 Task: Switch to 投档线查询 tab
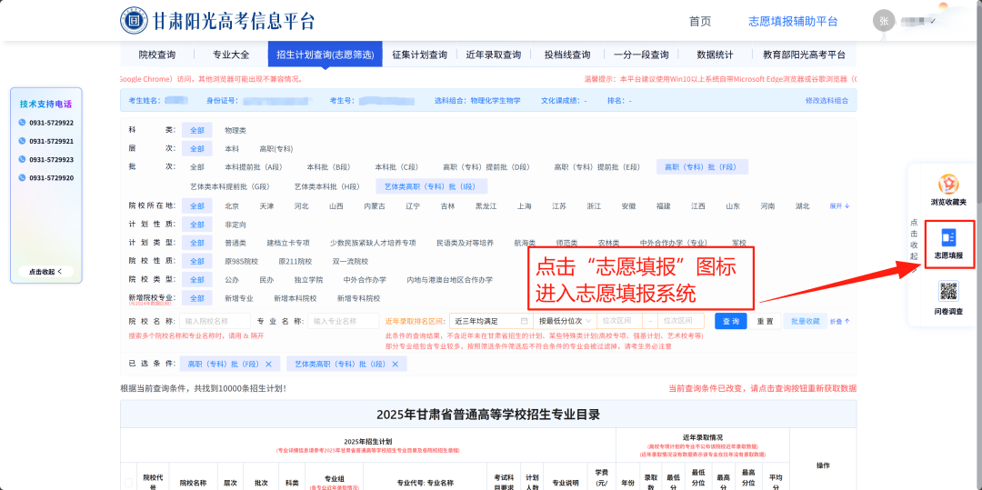[567, 55]
